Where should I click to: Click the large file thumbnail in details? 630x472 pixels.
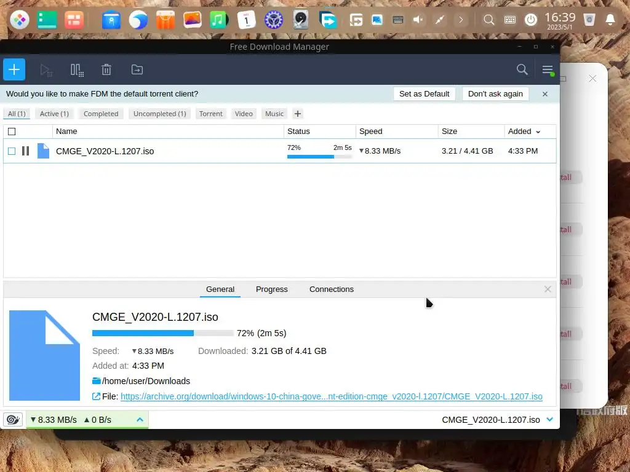point(44,355)
